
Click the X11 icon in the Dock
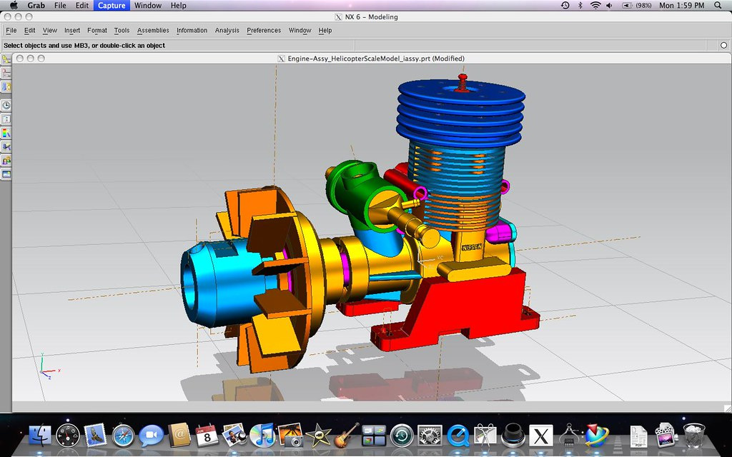click(540, 435)
